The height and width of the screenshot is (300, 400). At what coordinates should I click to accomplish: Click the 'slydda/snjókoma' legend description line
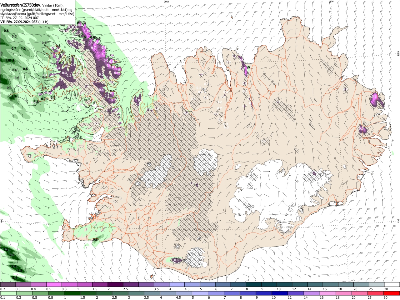coord(37,14)
